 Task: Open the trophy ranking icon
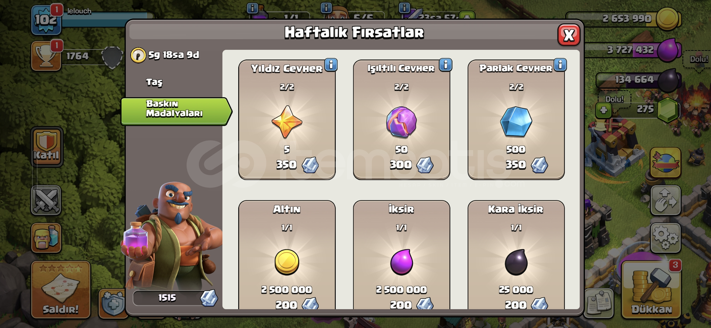pyautogui.click(x=46, y=56)
